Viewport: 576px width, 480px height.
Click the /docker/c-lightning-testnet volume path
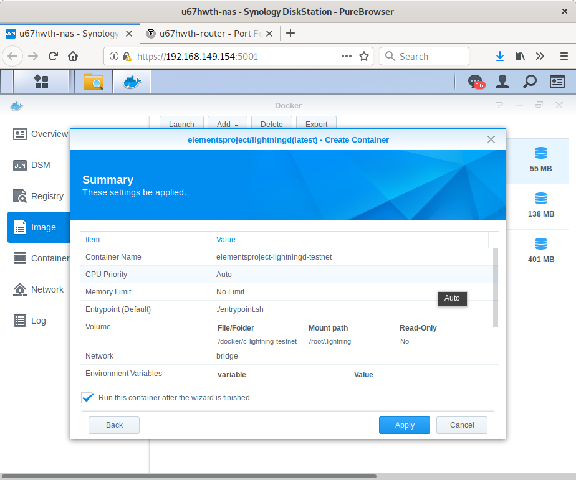tap(257, 341)
